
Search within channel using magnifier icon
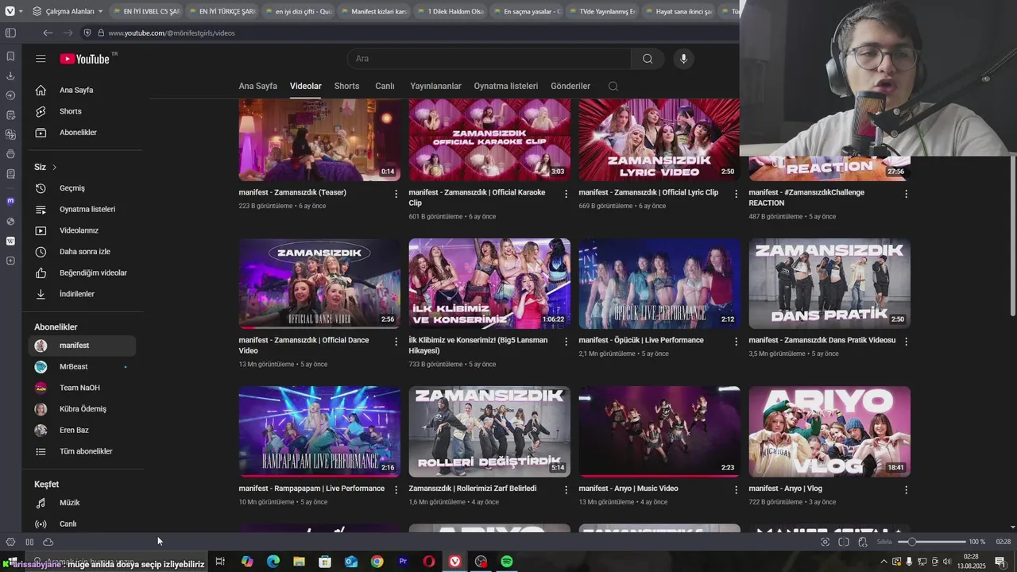pyautogui.click(x=613, y=86)
